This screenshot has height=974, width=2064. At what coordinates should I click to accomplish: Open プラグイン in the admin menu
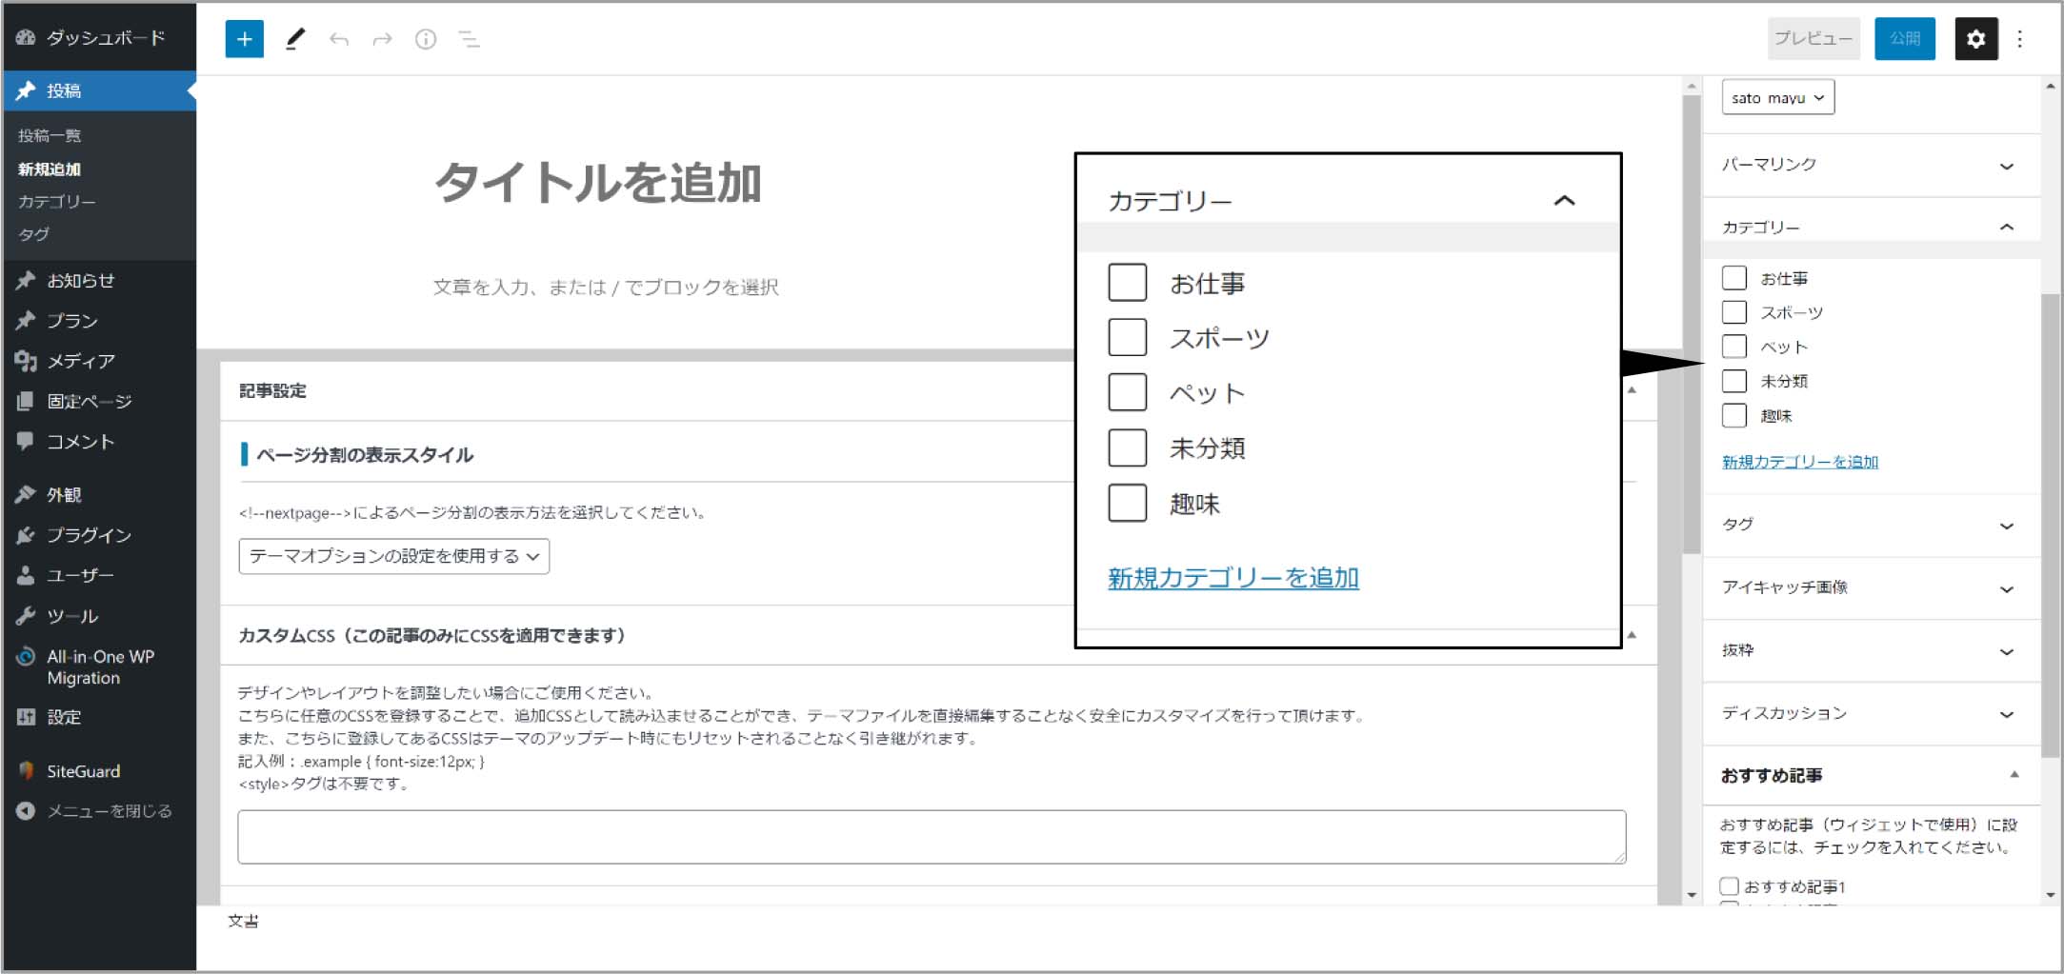[x=89, y=535]
